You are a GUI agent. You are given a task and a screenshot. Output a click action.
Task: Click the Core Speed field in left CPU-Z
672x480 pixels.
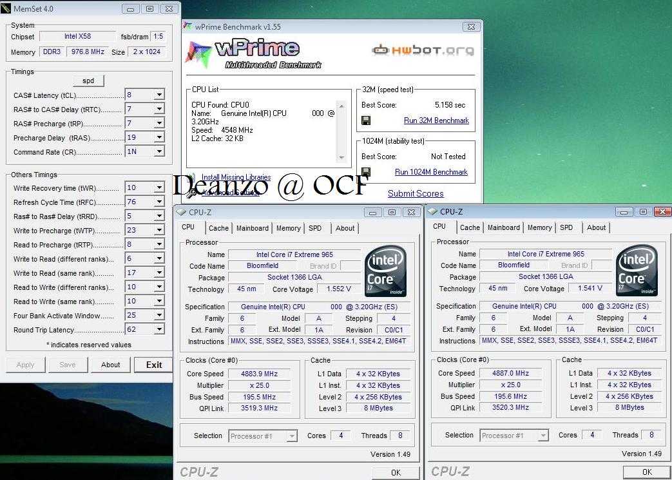259,374
